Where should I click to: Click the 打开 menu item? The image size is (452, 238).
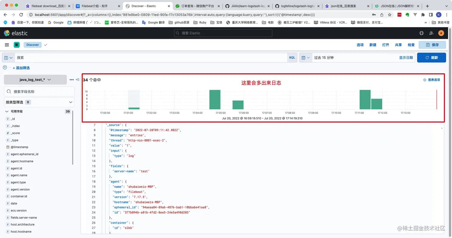pos(386,45)
